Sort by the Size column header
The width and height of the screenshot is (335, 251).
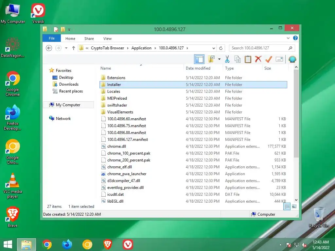pyautogui.click(x=268, y=68)
